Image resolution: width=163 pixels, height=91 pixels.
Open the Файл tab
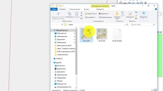pyautogui.click(x=54, y=9)
